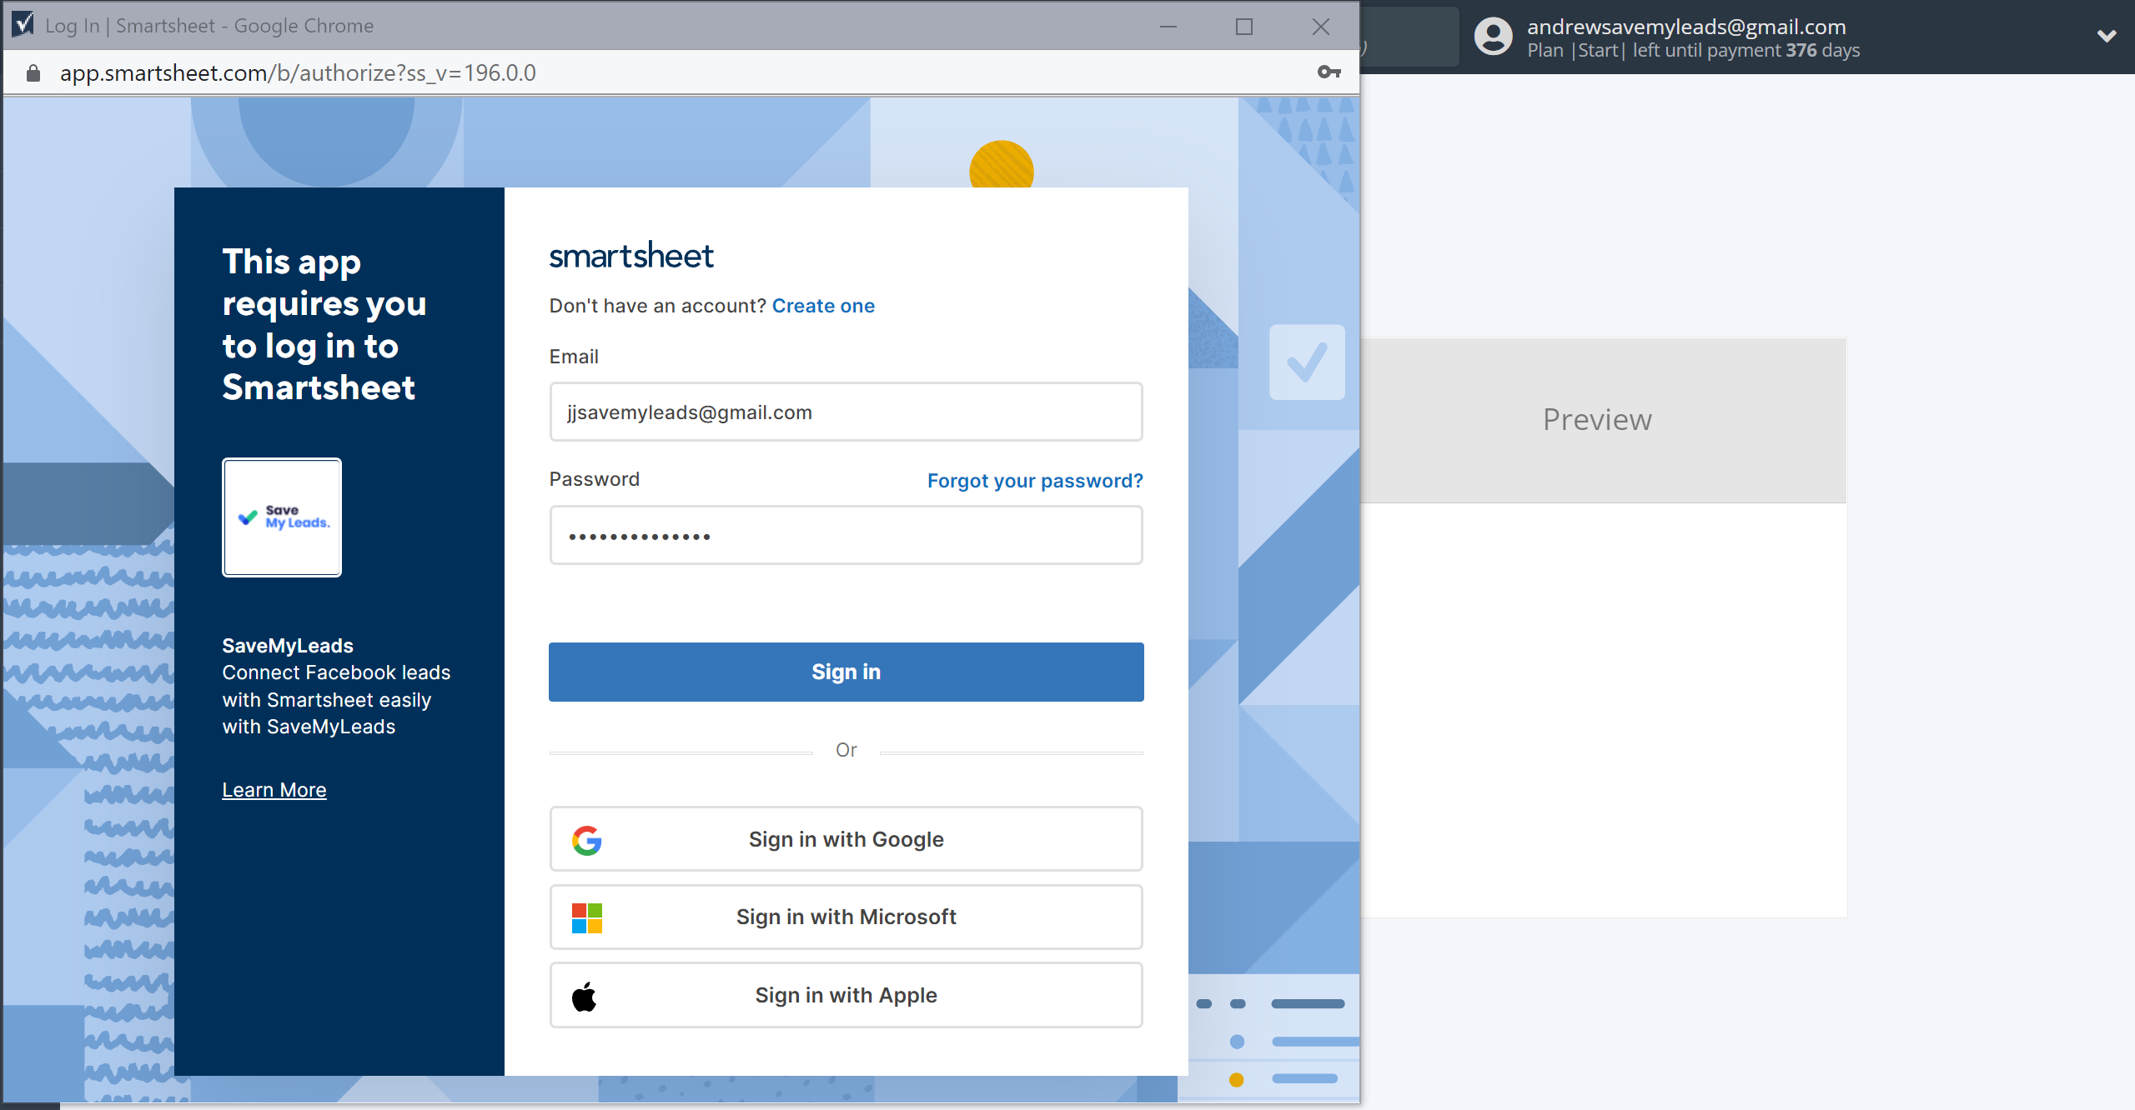
Task: Click the saved password key icon
Action: tap(1329, 72)
